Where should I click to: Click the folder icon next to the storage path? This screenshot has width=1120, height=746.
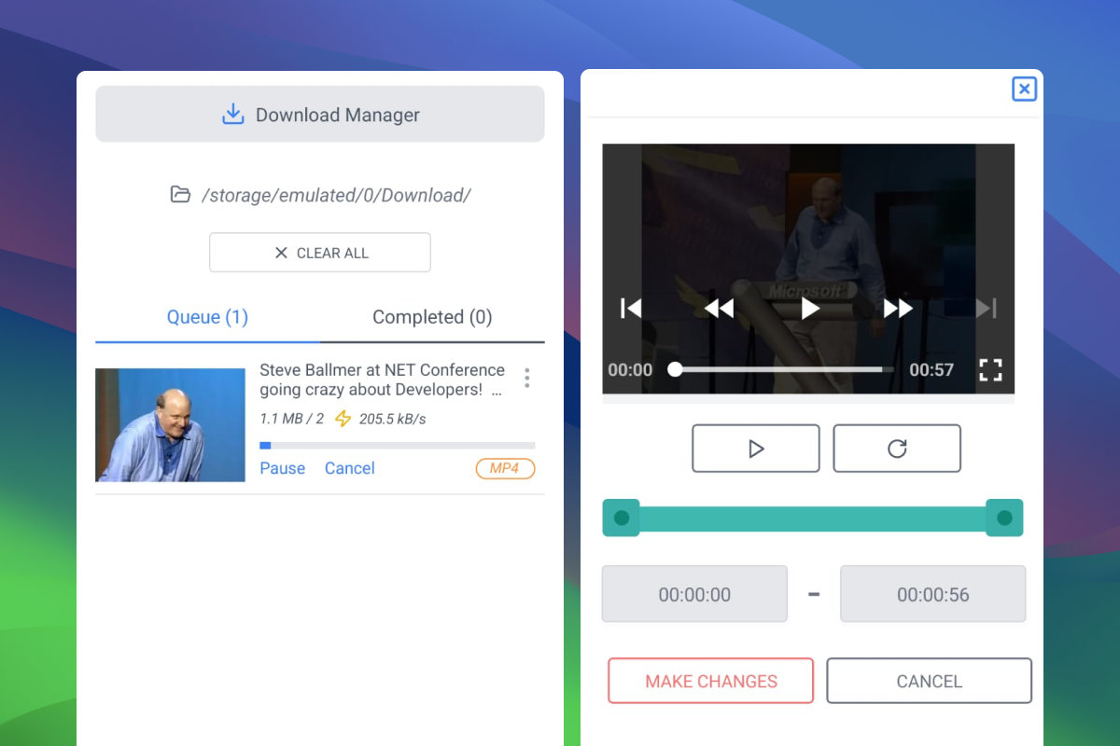(180, 195)
